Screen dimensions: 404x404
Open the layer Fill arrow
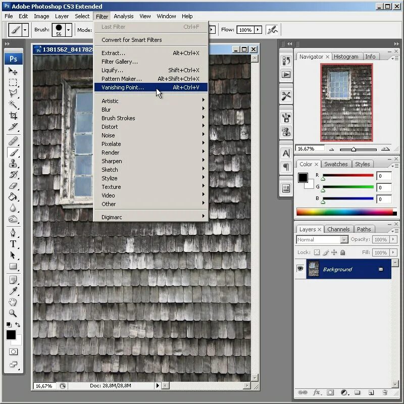(x=393, y=252)
